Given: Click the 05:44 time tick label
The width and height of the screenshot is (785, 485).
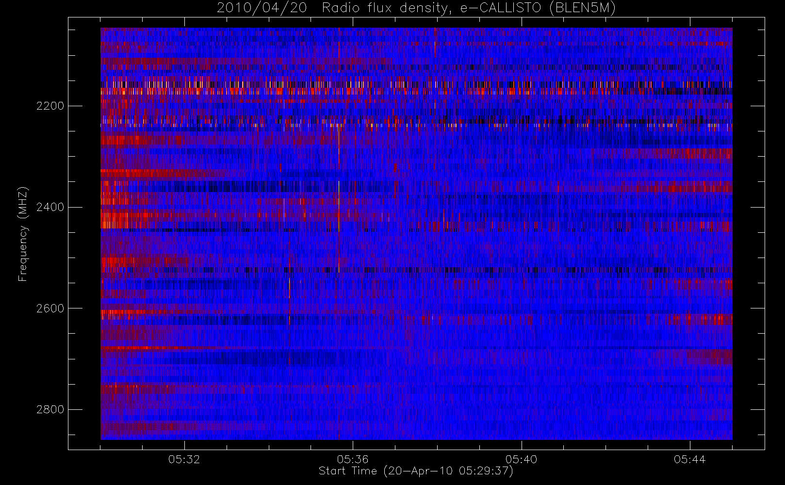Looking at the screenshot, I should [690, 459].
